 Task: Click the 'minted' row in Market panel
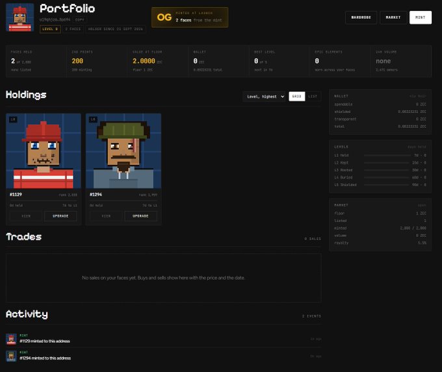(x=380, y=228)
